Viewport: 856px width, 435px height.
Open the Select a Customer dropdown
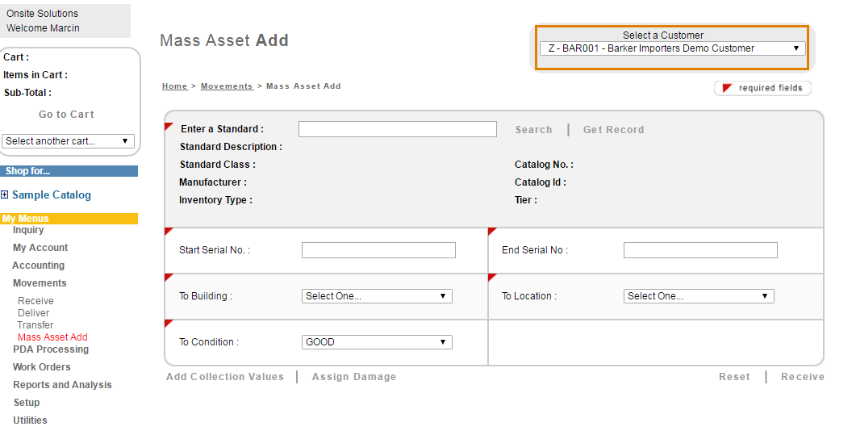672,48
